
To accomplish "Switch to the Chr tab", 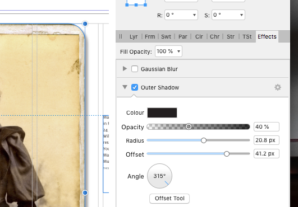I will point(214,36).
